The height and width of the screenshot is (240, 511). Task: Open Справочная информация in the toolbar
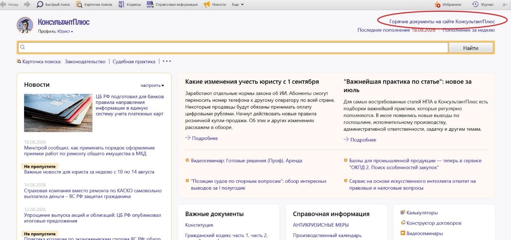coord(172,5)
